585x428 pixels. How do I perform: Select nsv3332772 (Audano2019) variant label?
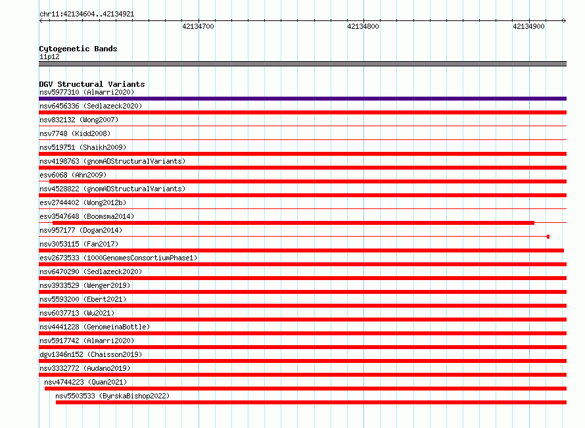pos(85,368)
